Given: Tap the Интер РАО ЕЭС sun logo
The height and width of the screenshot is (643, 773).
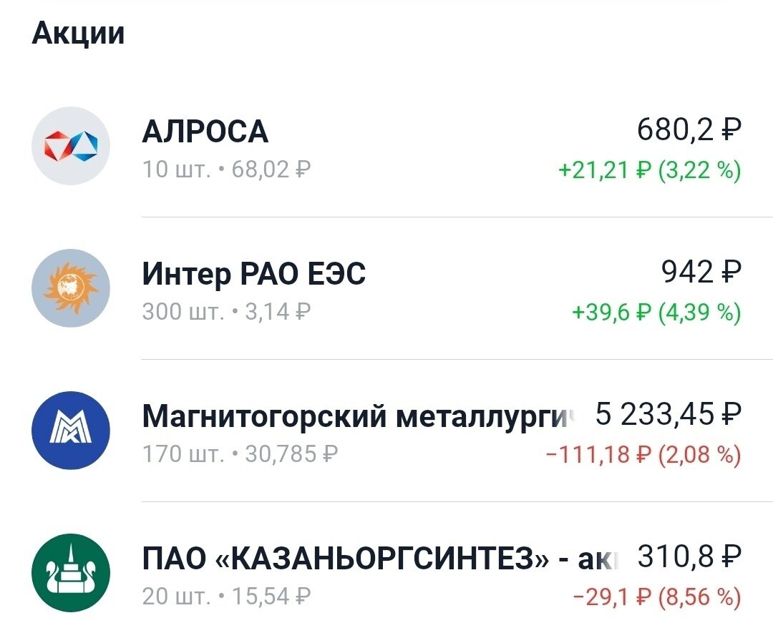Looking at the screenshot, I should (x=71, y=288).
